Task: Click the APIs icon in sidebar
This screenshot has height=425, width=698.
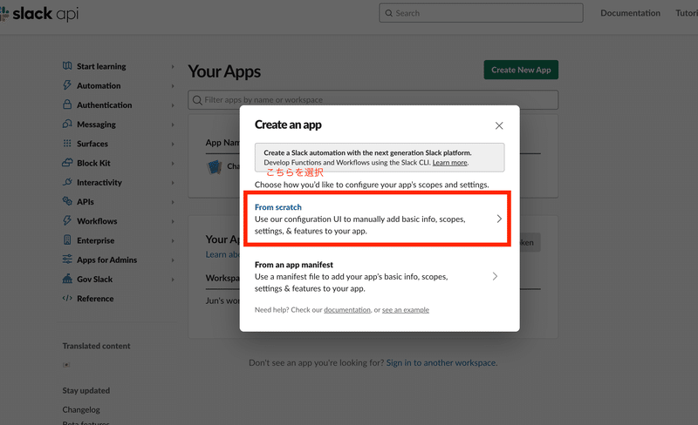Action: click(67, 201)
